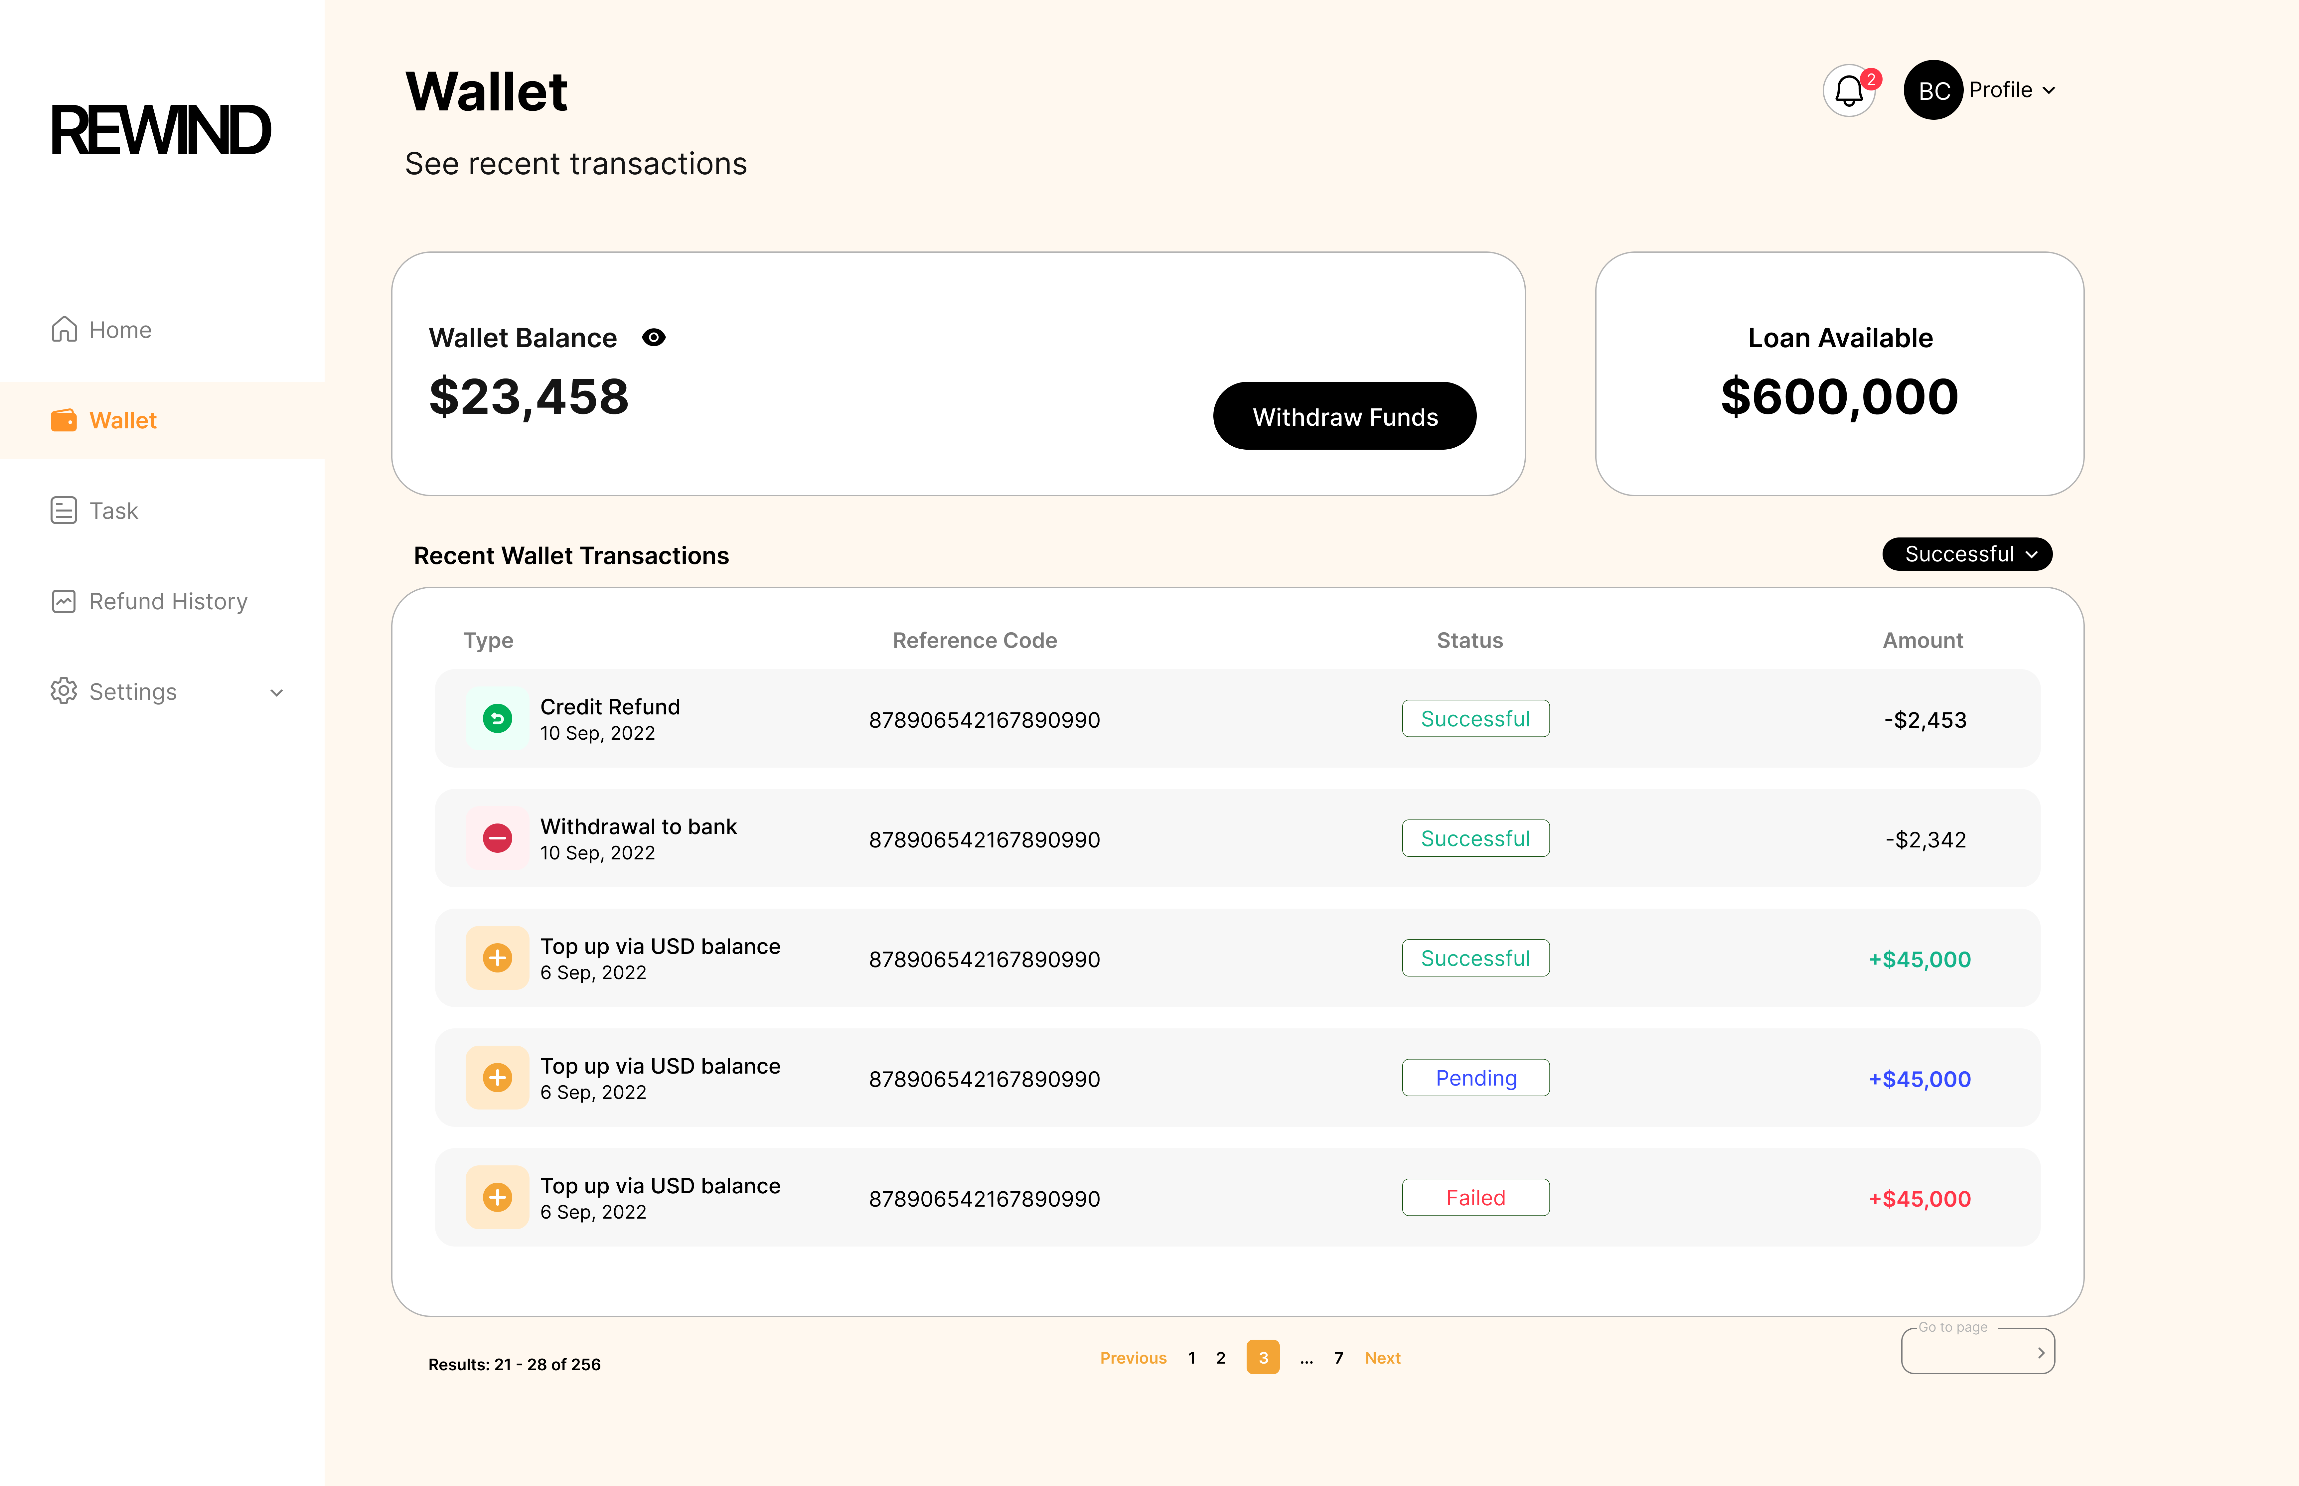
Task: Click the Refund History chart icon
Action: tap(64, 601)
